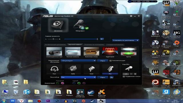Select the Fallout 4 desktop shortcut

coord(177,93)
